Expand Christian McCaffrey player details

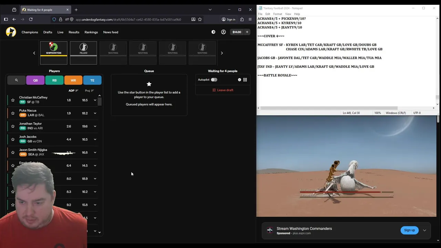[95, 100]
